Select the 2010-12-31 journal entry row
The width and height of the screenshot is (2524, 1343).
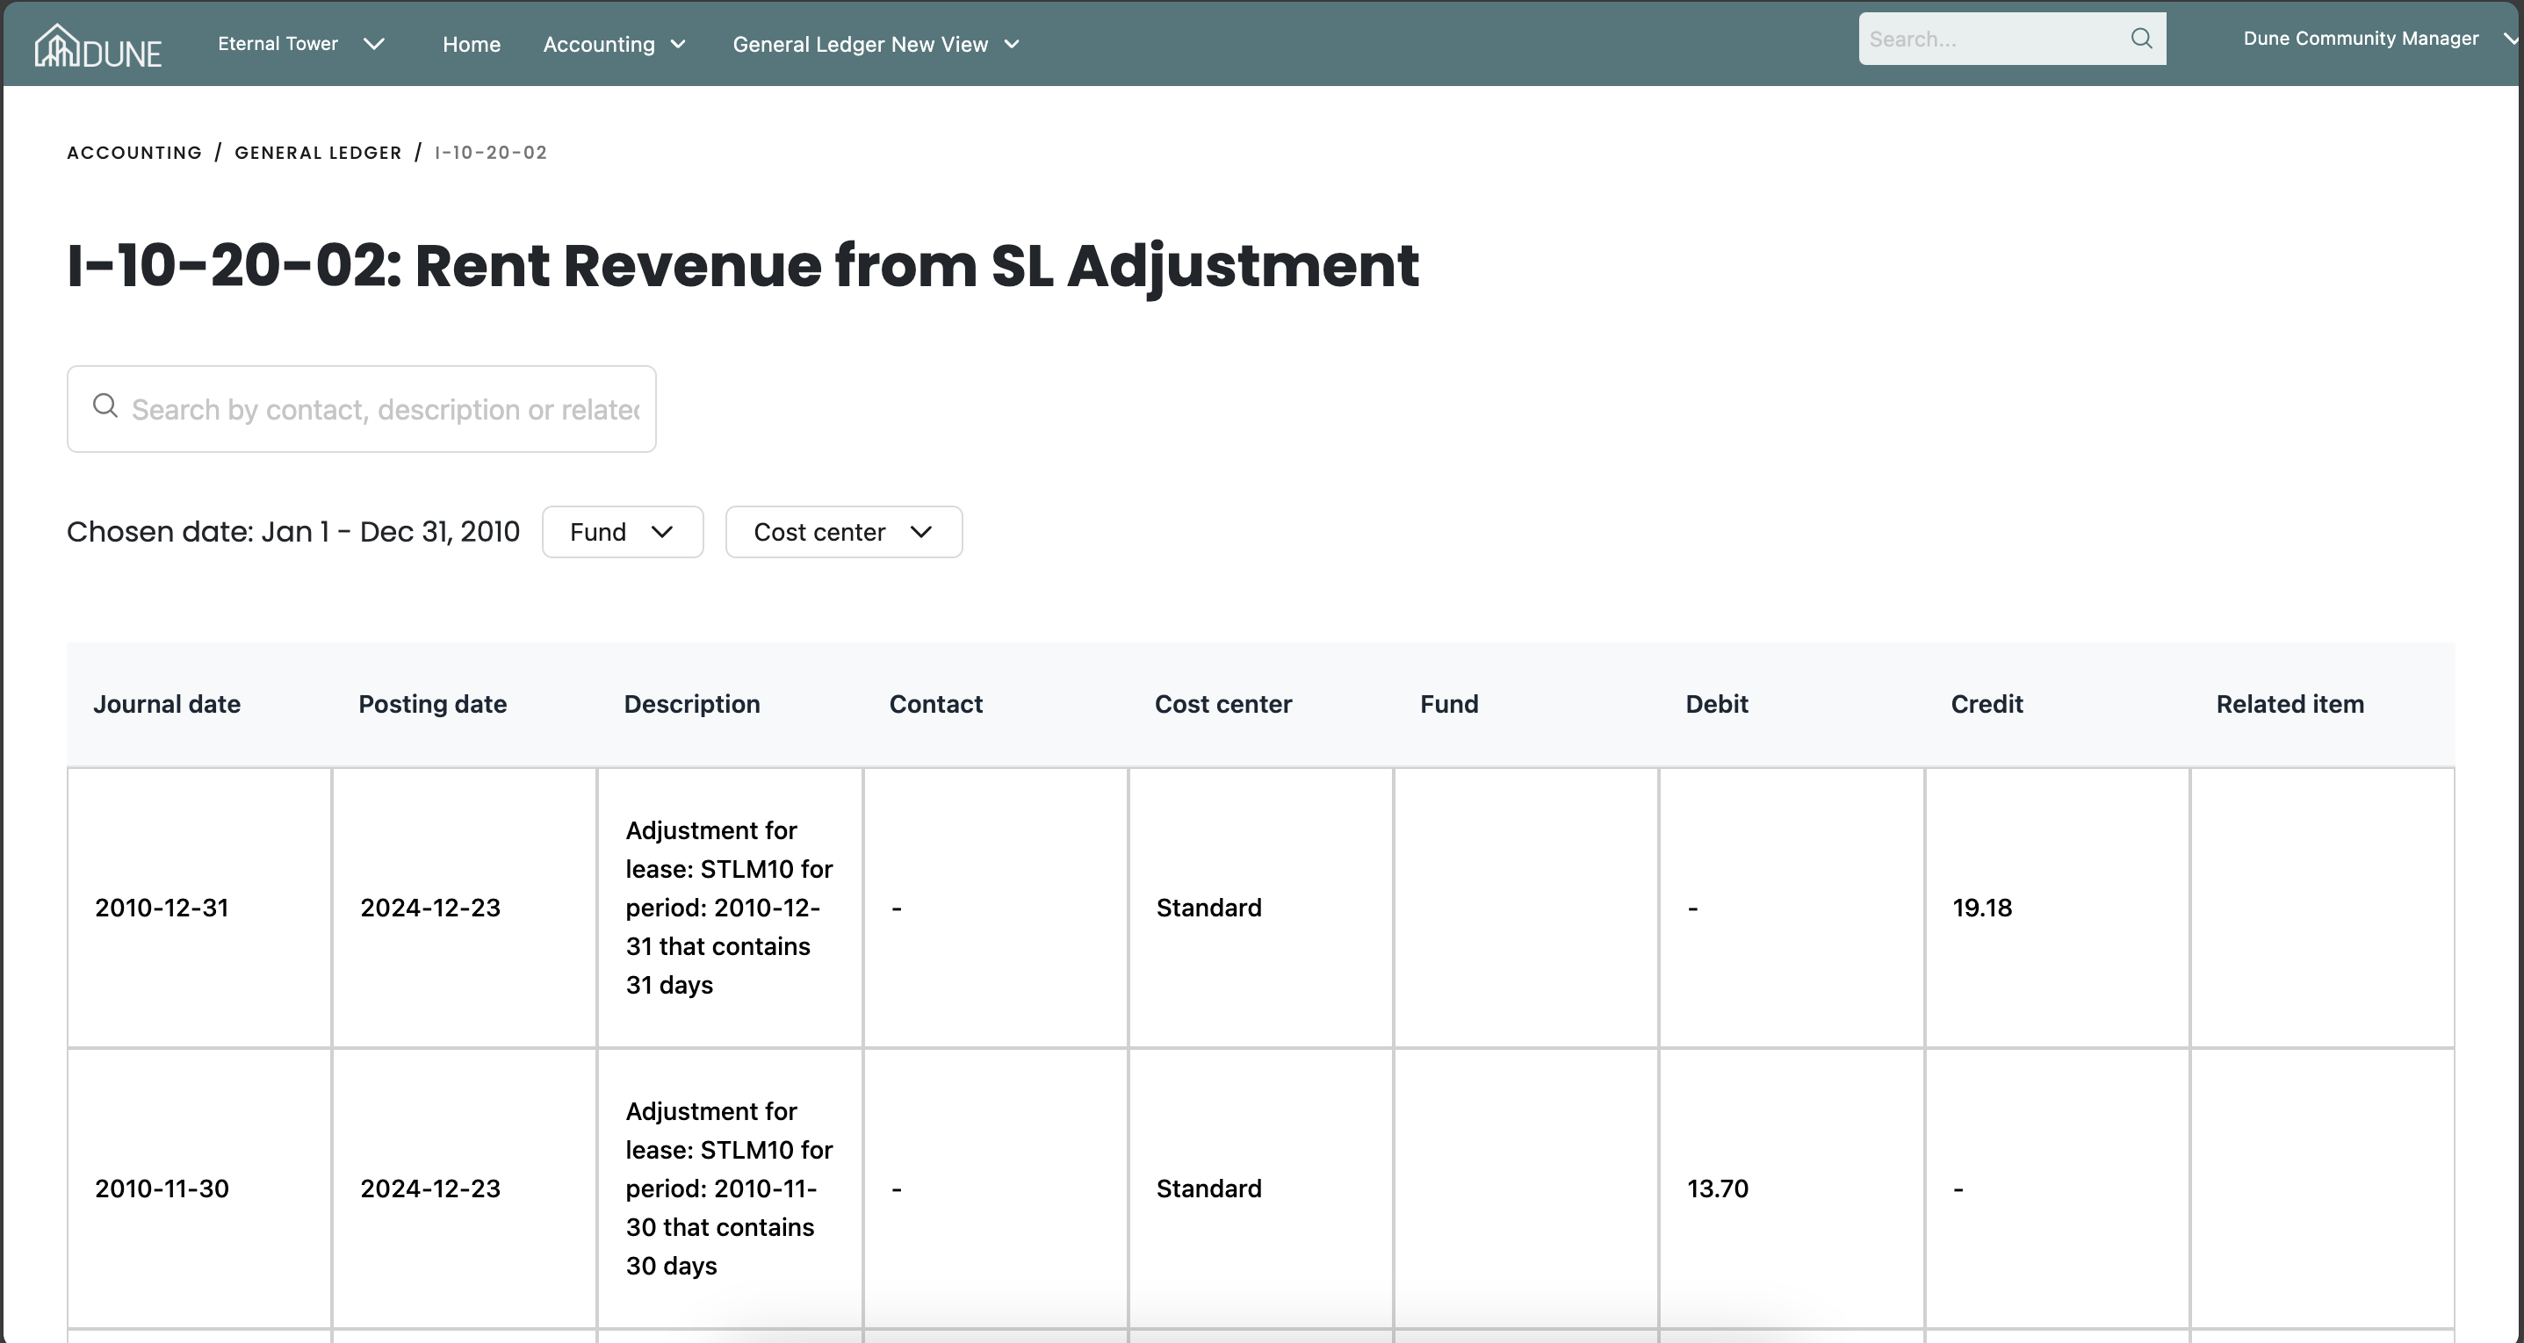[x=162, y=908]
